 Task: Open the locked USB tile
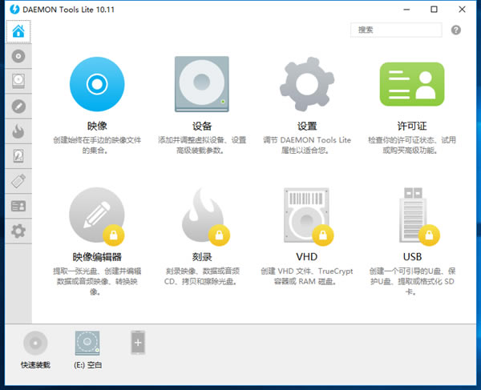pyautogui.click(x=412, y=214)
